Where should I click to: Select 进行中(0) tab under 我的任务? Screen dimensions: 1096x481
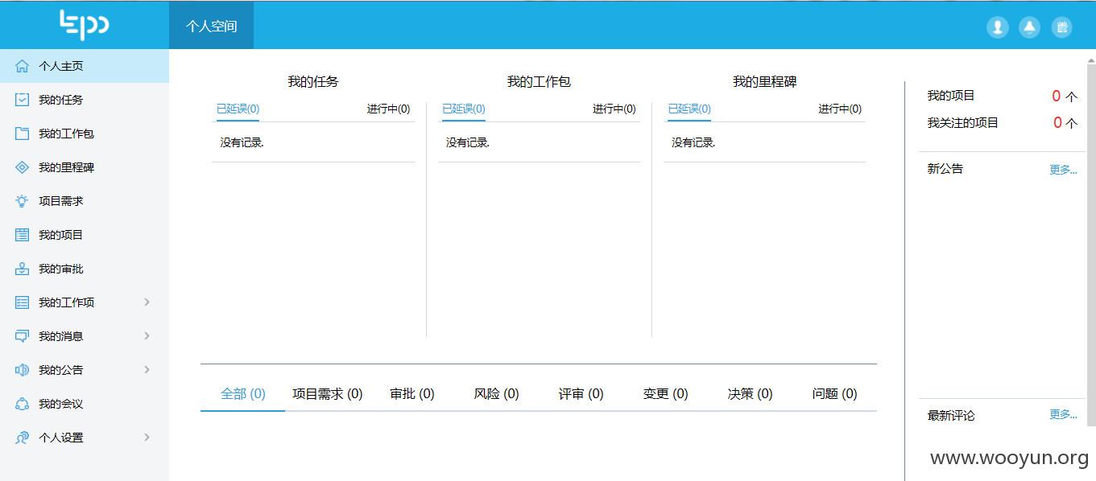coord(388,109)
